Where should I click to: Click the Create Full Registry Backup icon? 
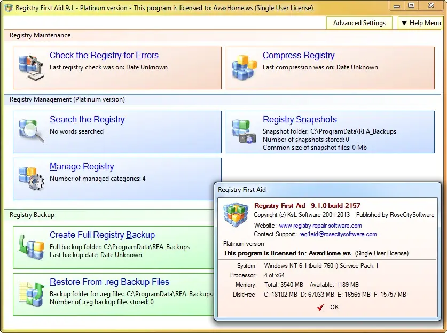click(x=32, y=247)
